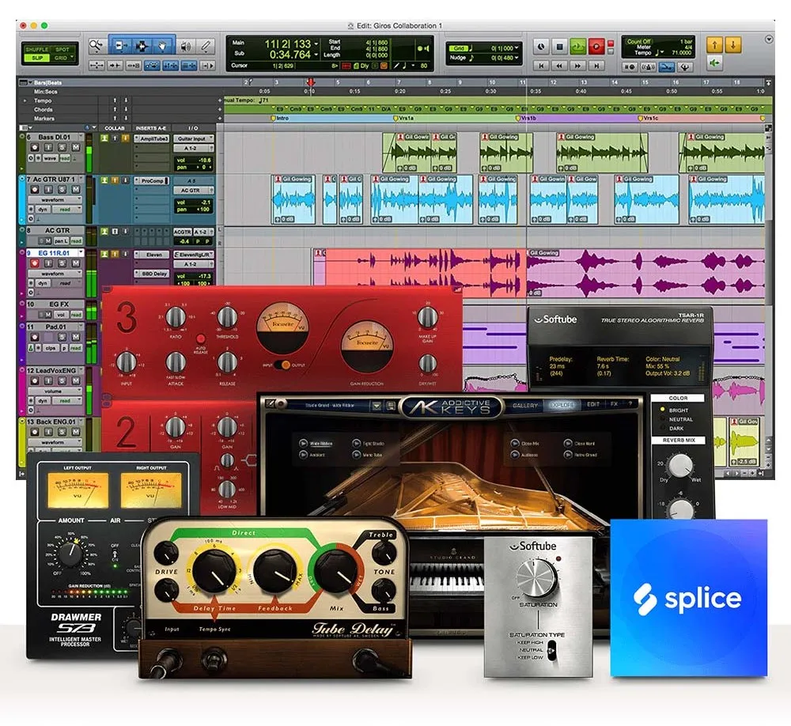Select the Pencil tool

point(206,47)
